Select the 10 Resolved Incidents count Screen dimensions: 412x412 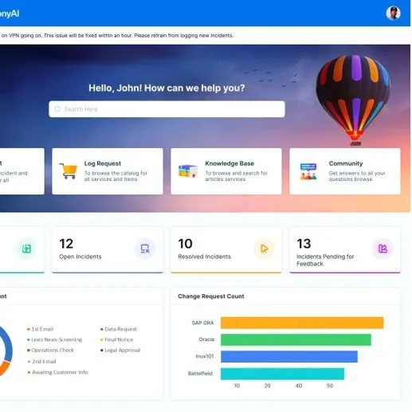pos(185,244)
